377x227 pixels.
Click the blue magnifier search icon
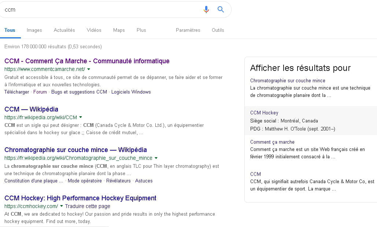221,10
